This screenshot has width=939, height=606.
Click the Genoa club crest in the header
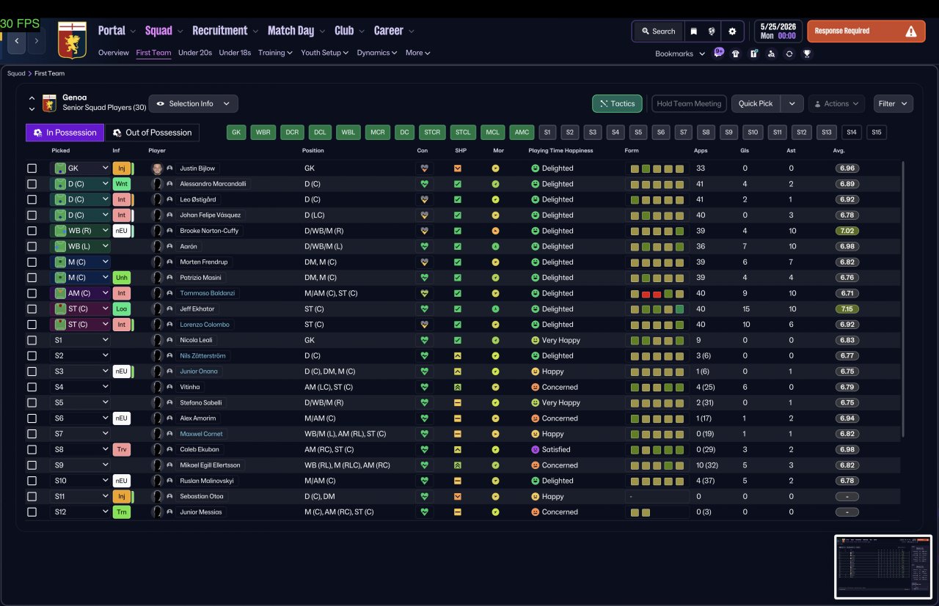tap(72, 40)
